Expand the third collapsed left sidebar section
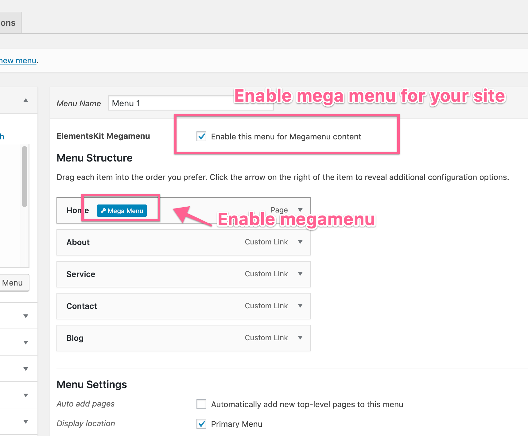The height and width of the screenshot is (436, 528). [x=26, y=369]
